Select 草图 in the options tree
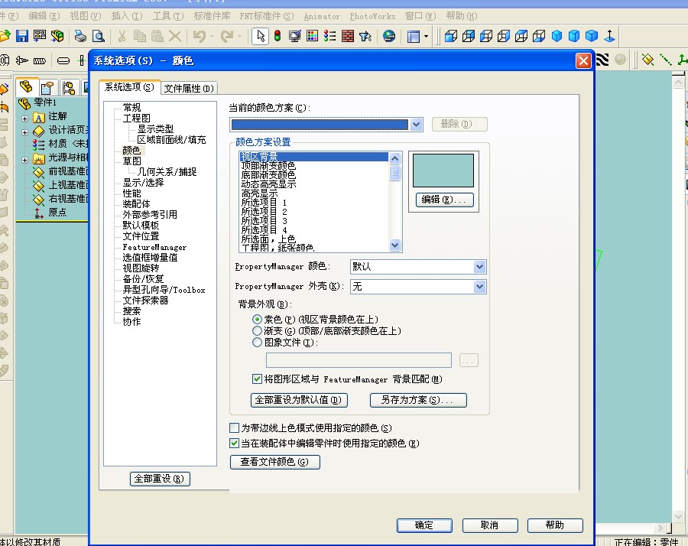 [x=132, y=161]
